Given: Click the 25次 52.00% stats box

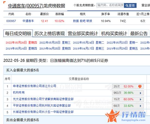Looking at the screenshot, I should [x=128, y=86].
